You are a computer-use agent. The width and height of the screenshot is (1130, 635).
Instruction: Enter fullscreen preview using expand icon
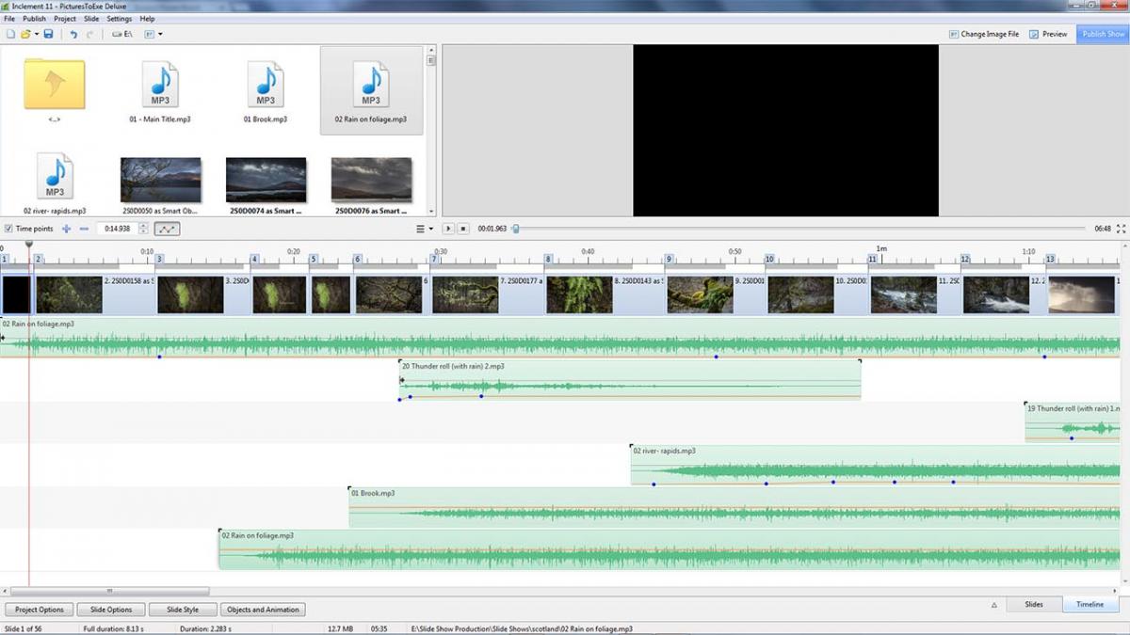pyautogui.click(x=1121, y=229)
